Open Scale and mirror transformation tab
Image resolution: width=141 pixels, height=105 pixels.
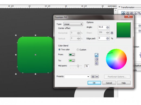(x=132, y=13)
